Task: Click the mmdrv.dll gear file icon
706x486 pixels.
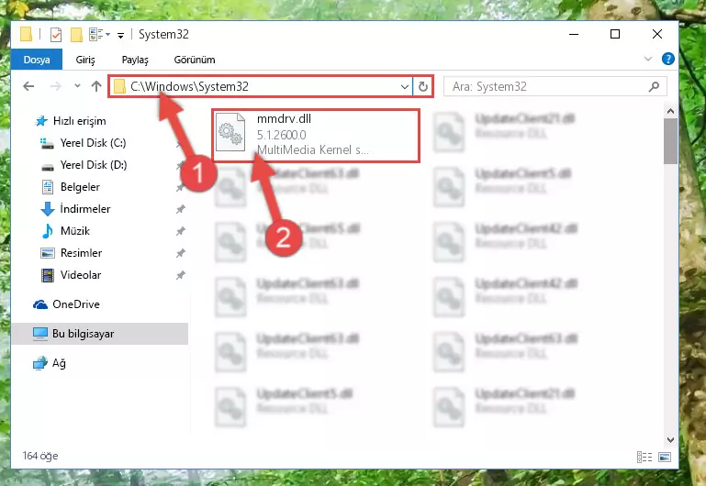Action: coord(230,132)
